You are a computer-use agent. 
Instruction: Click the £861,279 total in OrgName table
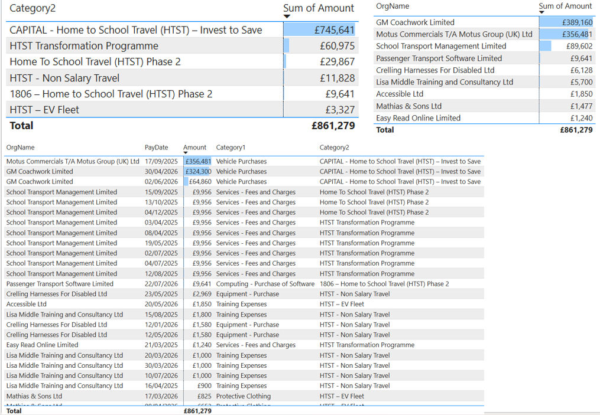(576, 130)
